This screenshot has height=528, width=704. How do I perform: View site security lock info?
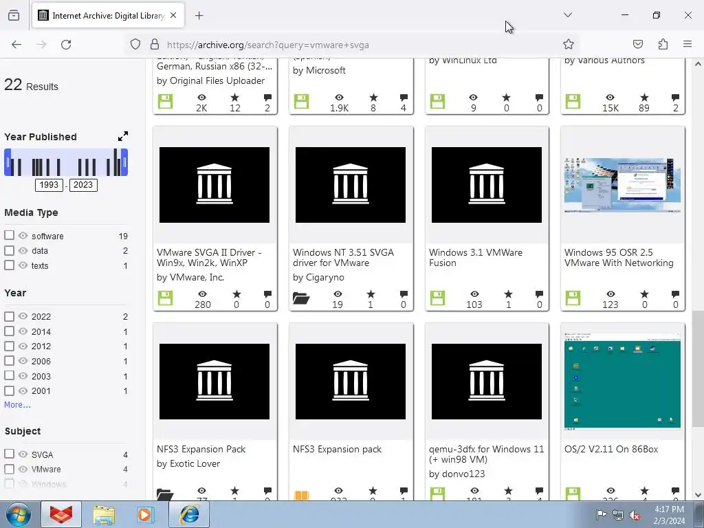(x=155, y=45)
